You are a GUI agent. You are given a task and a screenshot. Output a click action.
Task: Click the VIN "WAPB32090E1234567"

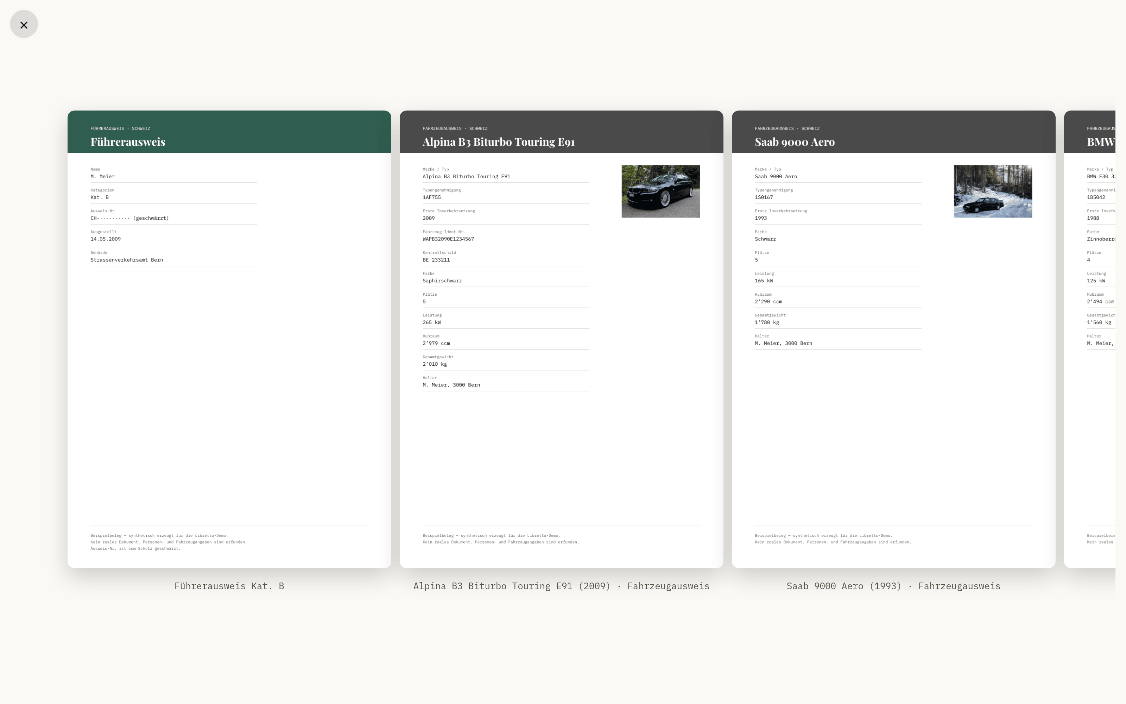point(448,239)
